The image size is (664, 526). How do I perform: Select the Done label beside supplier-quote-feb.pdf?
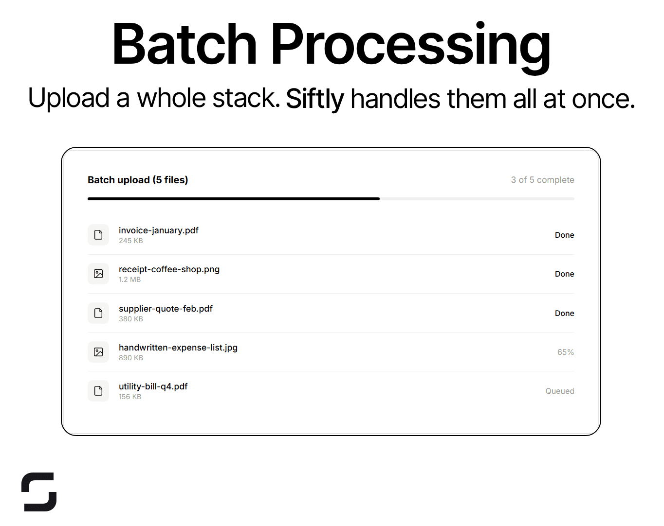(x=564, y=313)
